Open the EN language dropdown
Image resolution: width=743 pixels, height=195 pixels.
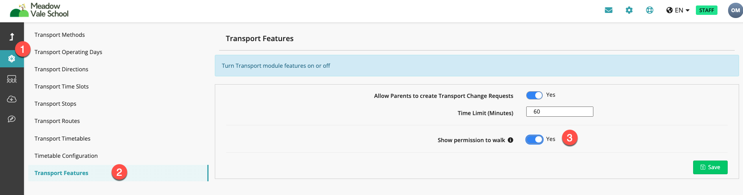(x=678, y=10)
